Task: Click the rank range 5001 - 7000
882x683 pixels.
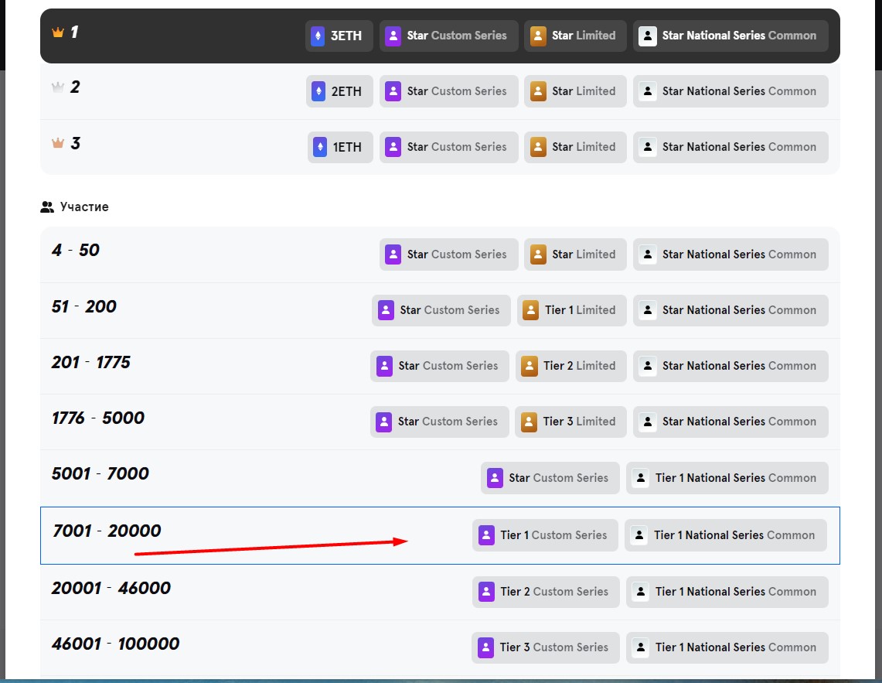Action: (x=100, y=473)
